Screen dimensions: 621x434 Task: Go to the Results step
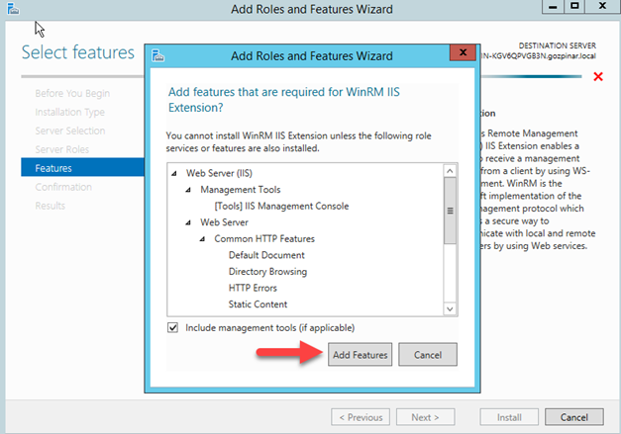(x=50, y=206)
